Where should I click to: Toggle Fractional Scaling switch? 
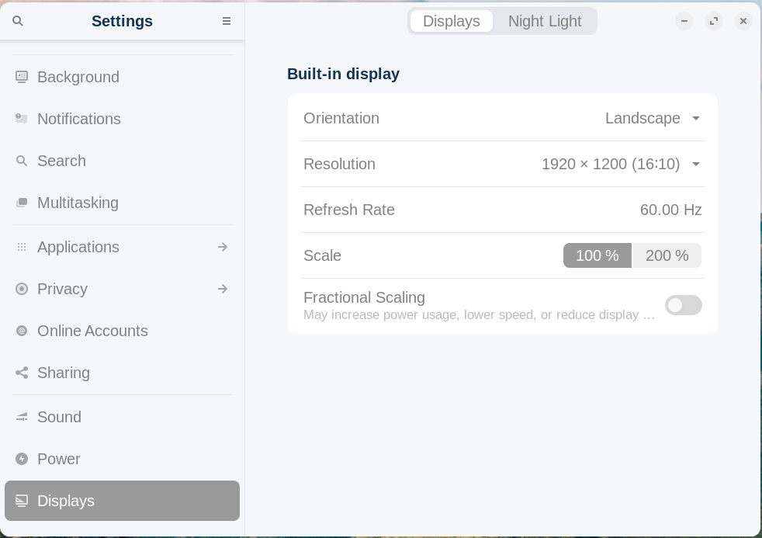(684, 305)
